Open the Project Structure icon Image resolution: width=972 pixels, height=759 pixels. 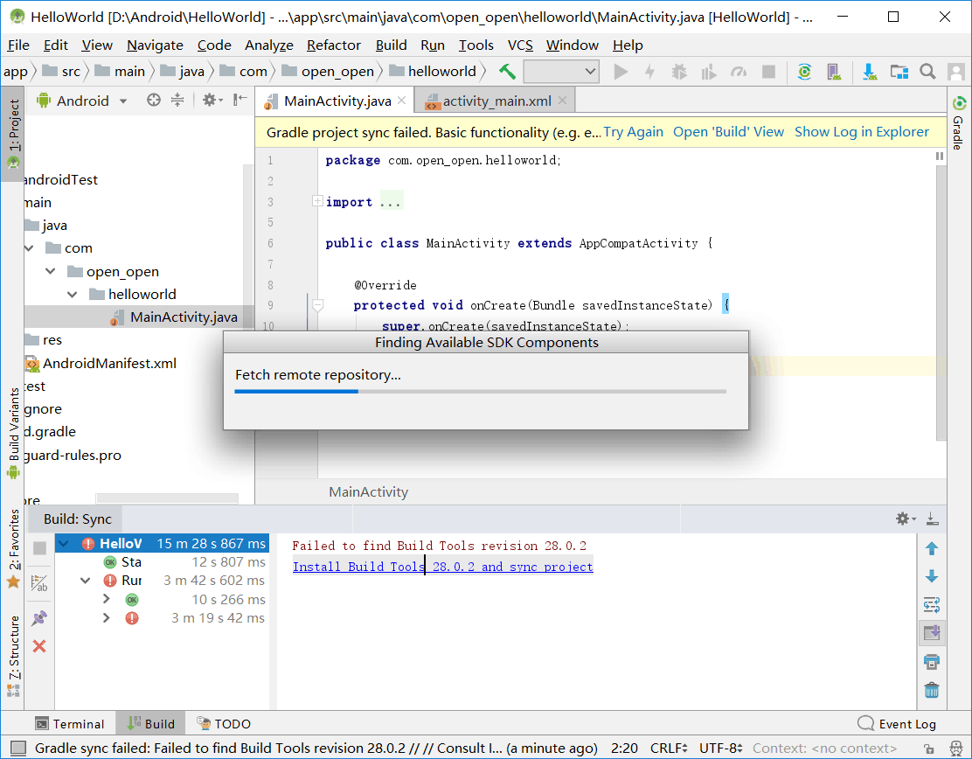pyautogui.click(x=899, y=72)
